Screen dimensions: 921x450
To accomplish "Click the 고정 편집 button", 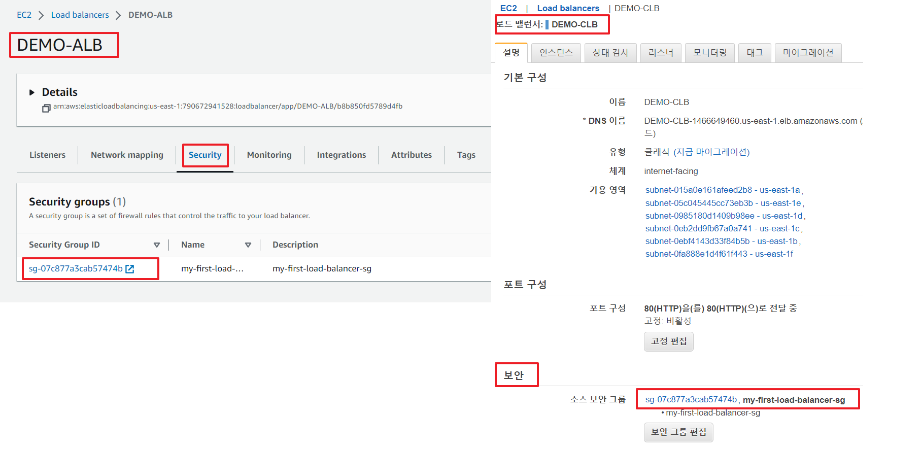I will click(669, 341).
